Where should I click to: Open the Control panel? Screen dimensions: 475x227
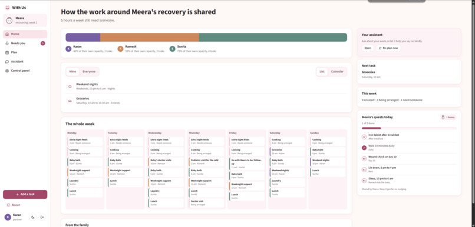25,71
